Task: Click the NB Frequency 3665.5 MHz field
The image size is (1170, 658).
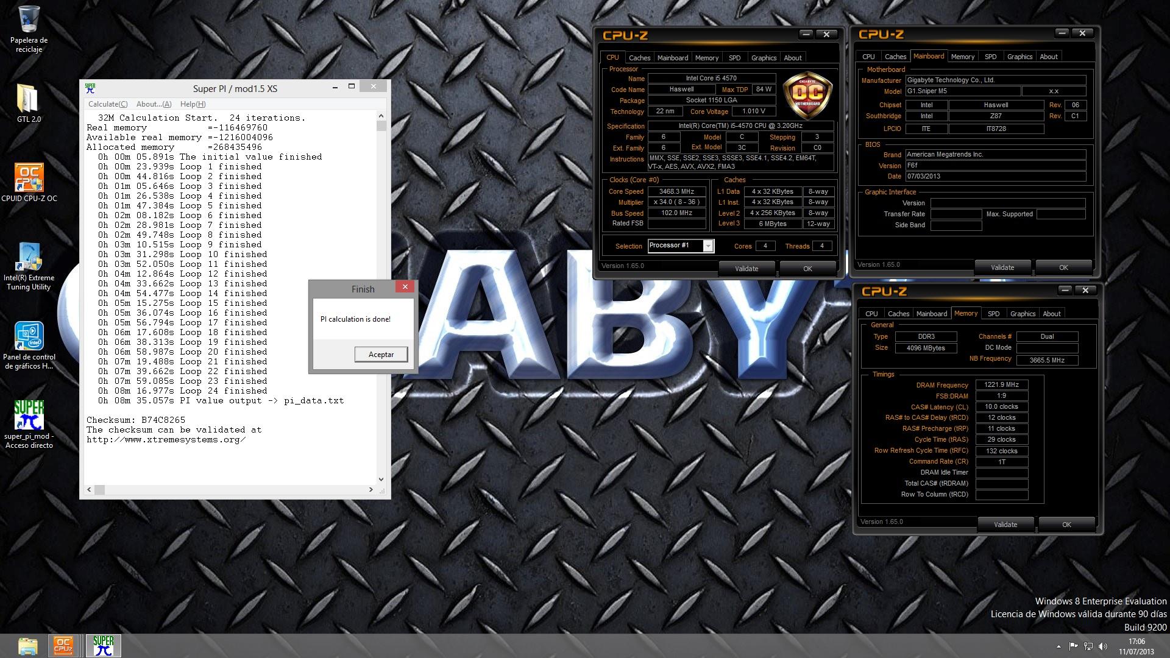Action: coord(1047,360)
